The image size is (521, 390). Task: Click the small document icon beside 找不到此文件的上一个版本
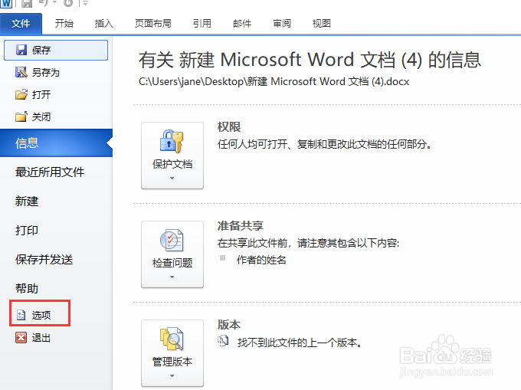pyautogui.click(x=223, y=341)
